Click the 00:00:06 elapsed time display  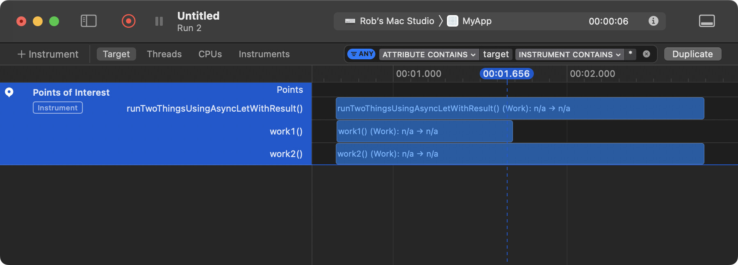tap(608, 21)
